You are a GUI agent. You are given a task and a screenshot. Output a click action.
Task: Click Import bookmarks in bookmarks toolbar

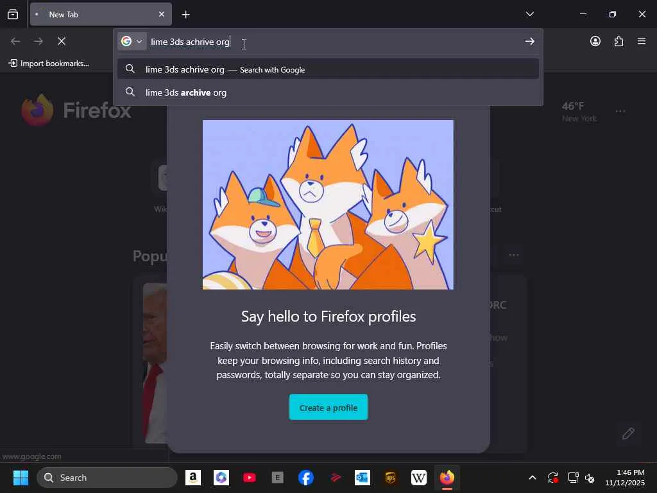49,64
